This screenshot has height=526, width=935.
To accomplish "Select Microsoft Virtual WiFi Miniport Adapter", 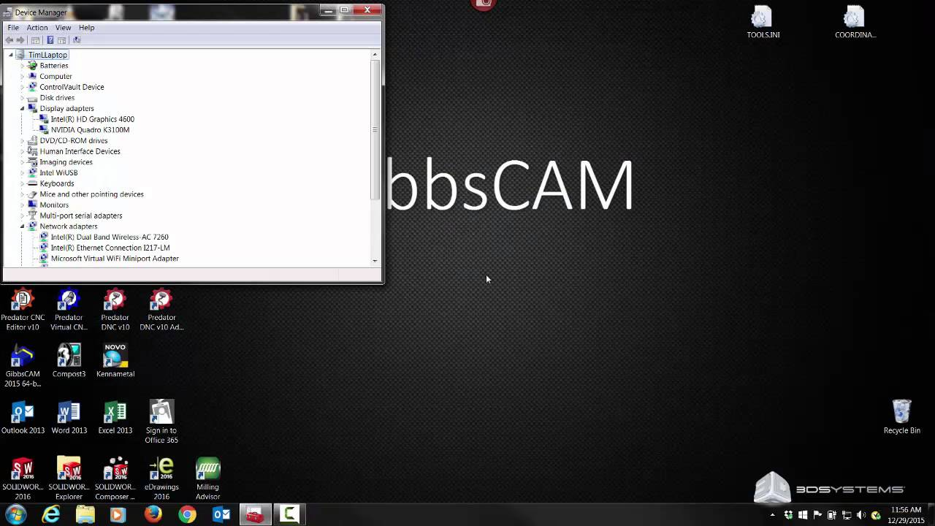I will pyautogui.click(x=115, y=259).
